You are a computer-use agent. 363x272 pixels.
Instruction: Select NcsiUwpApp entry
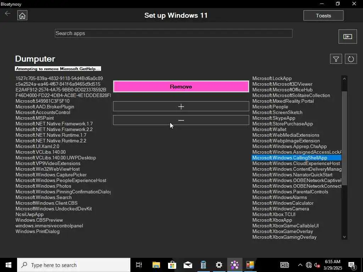[x=30, y=214]
